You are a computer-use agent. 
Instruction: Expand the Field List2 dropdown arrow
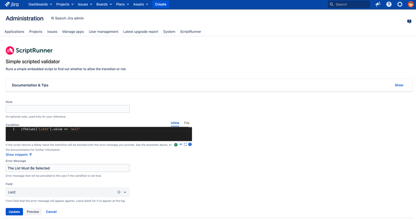pyautogui.click(x=125, y=192)
